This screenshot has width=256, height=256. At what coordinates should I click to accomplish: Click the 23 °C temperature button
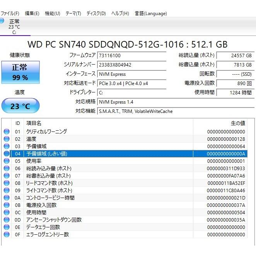point(20,106)
